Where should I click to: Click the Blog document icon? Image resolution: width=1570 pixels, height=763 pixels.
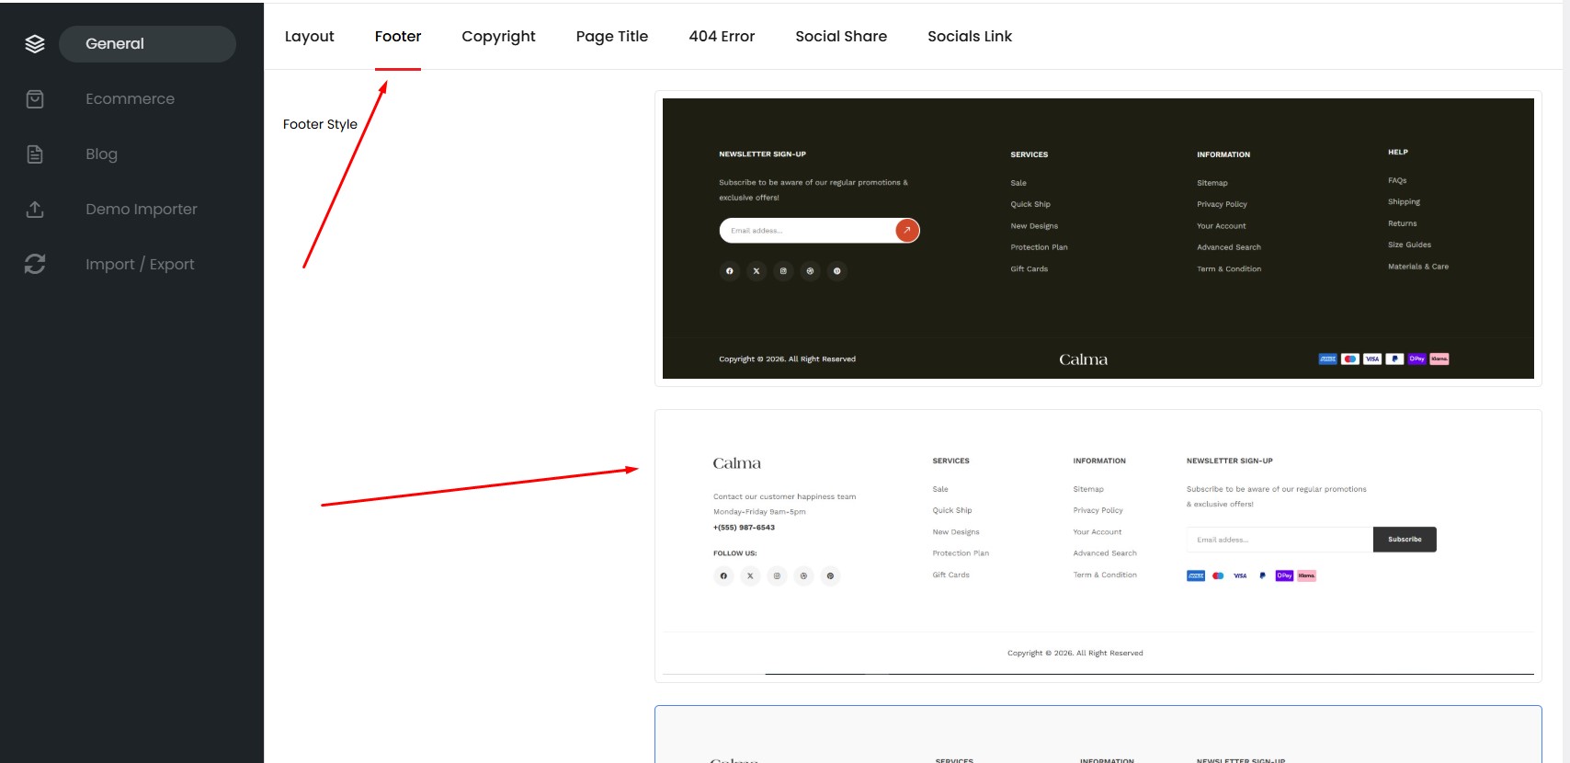point(35,154)
